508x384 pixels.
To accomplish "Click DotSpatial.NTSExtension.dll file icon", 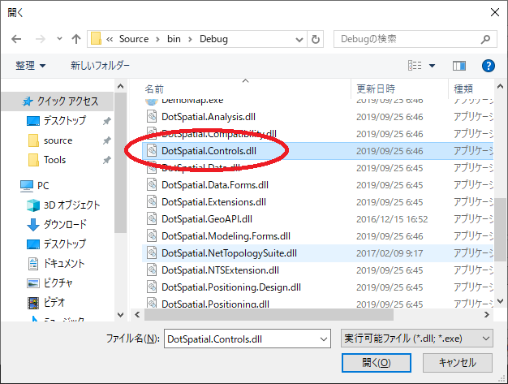I will [152, 270].
